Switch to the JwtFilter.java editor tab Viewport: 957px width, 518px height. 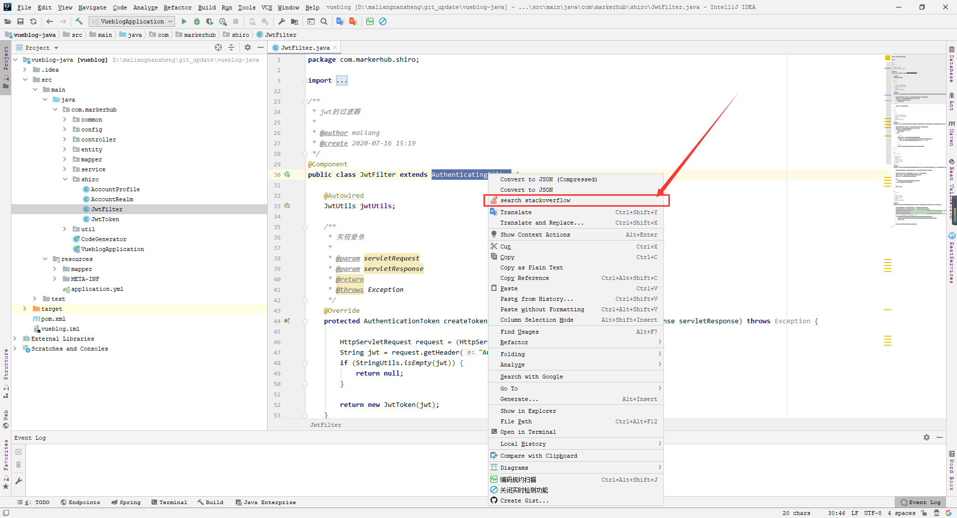[305, 48]
